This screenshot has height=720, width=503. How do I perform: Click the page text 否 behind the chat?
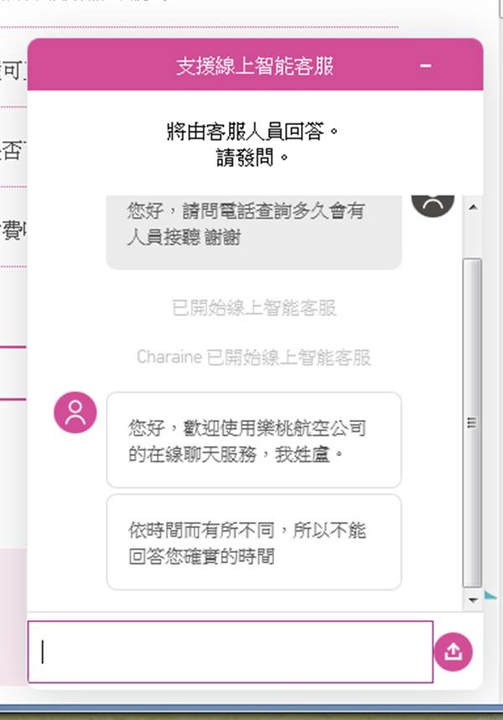click(x=10, y=151)
